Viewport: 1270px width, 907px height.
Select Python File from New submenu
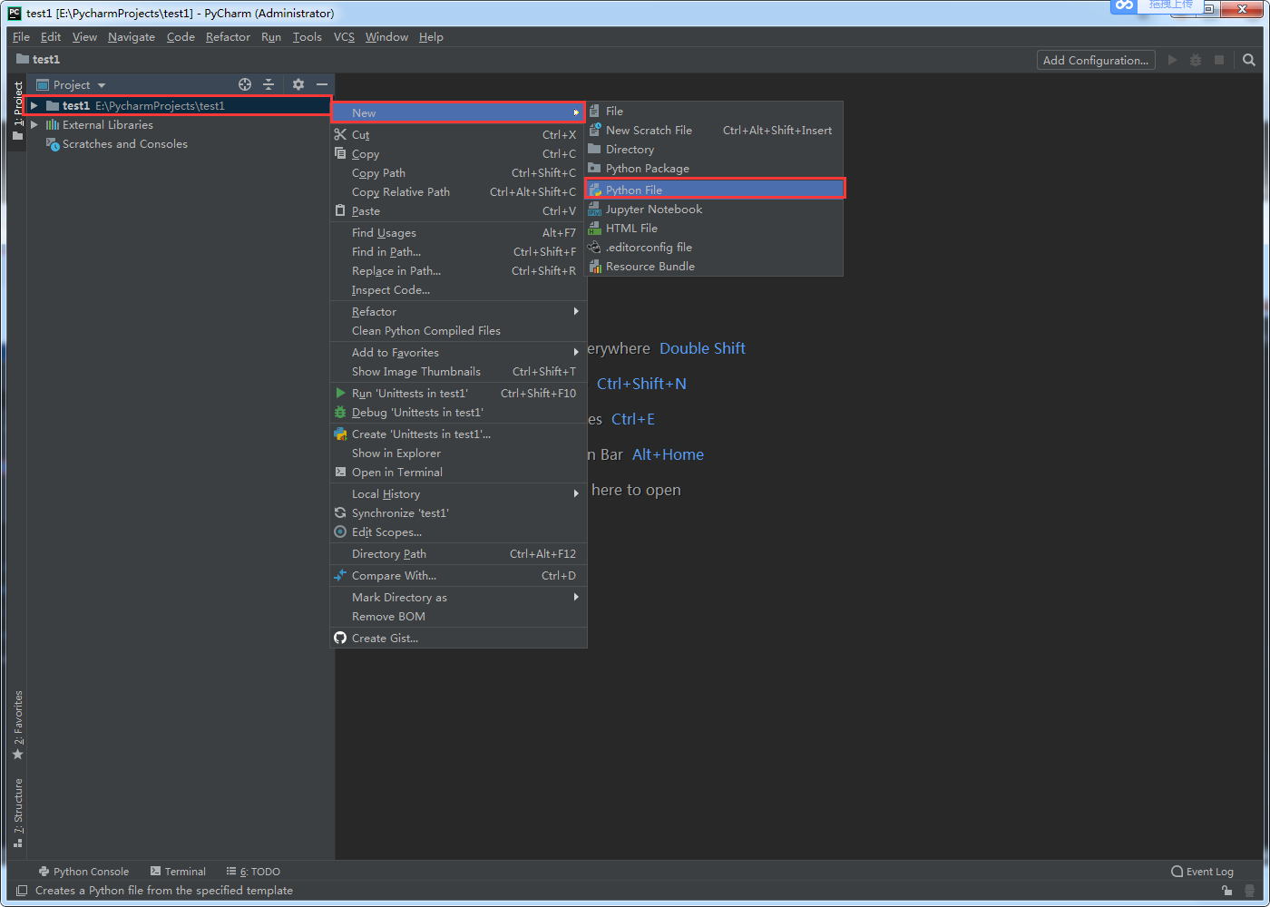[x=715, y=190]
